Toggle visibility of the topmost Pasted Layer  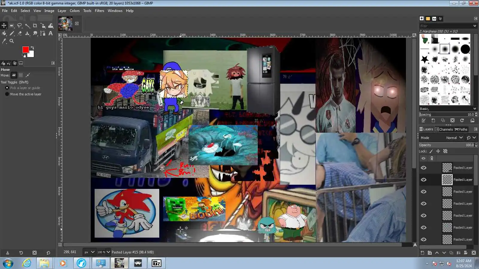[424, 168]
